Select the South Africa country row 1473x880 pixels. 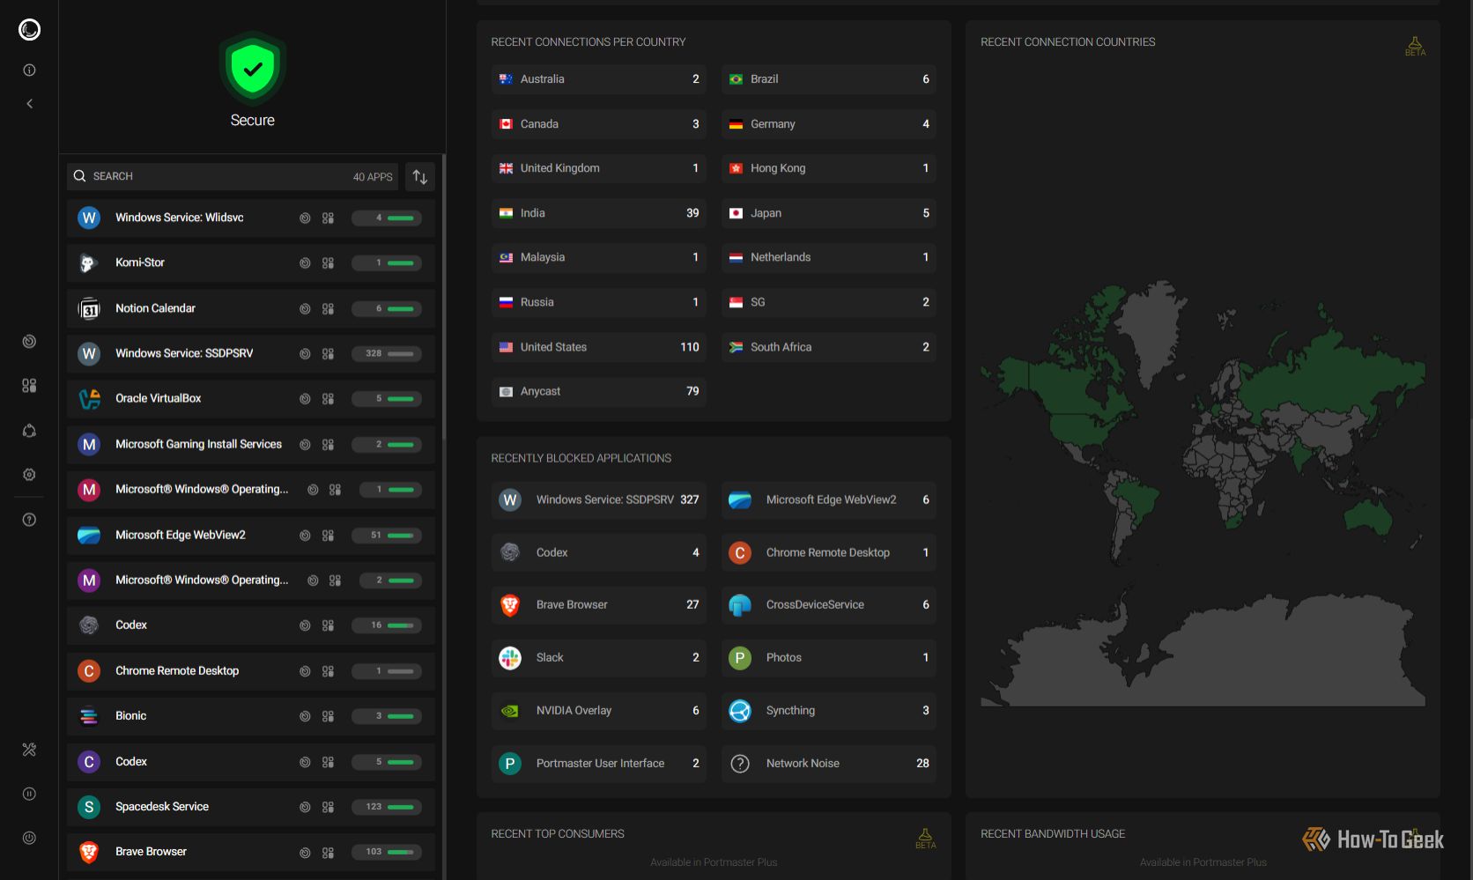pyautogui.click(x=829, y=347)
